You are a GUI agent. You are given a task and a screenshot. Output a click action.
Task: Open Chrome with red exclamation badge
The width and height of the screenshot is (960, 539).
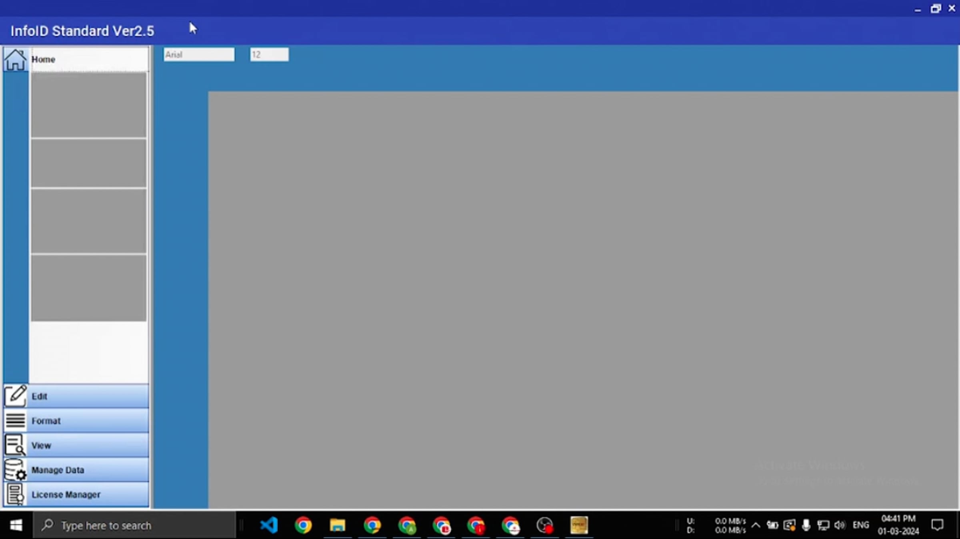(x=476, y=525)
